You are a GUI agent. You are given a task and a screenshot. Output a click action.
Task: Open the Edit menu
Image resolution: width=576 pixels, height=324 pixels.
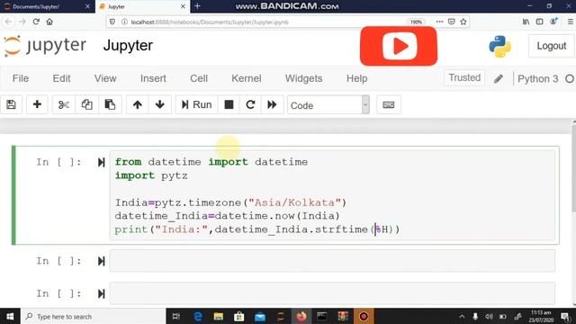tap(61, 78)
